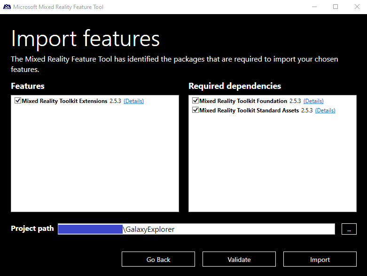Click the Project path text field
Image resolution: width=367 pixels, height=276 pixels.
(x=235, y=229)
